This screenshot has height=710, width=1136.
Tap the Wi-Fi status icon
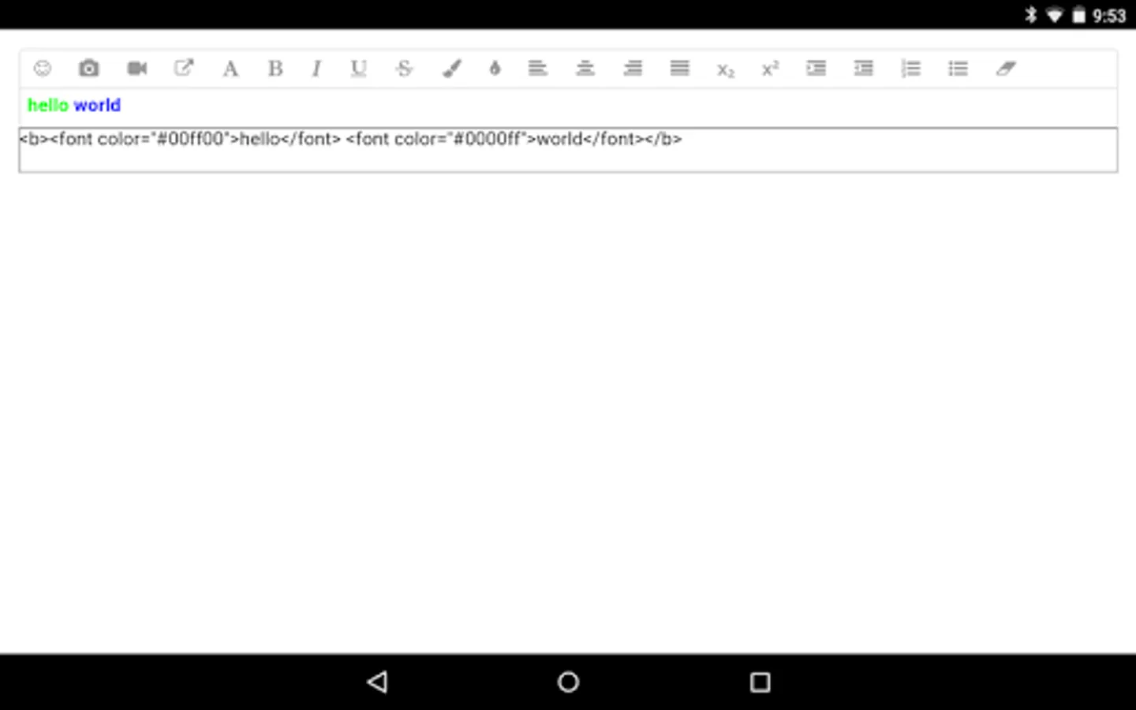point(1055,15)
